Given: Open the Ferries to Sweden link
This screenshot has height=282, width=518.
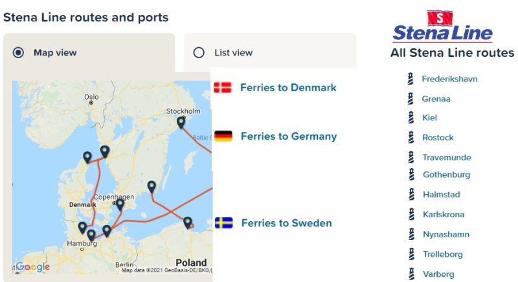Looking at the screenshot, I should point(286,223).
